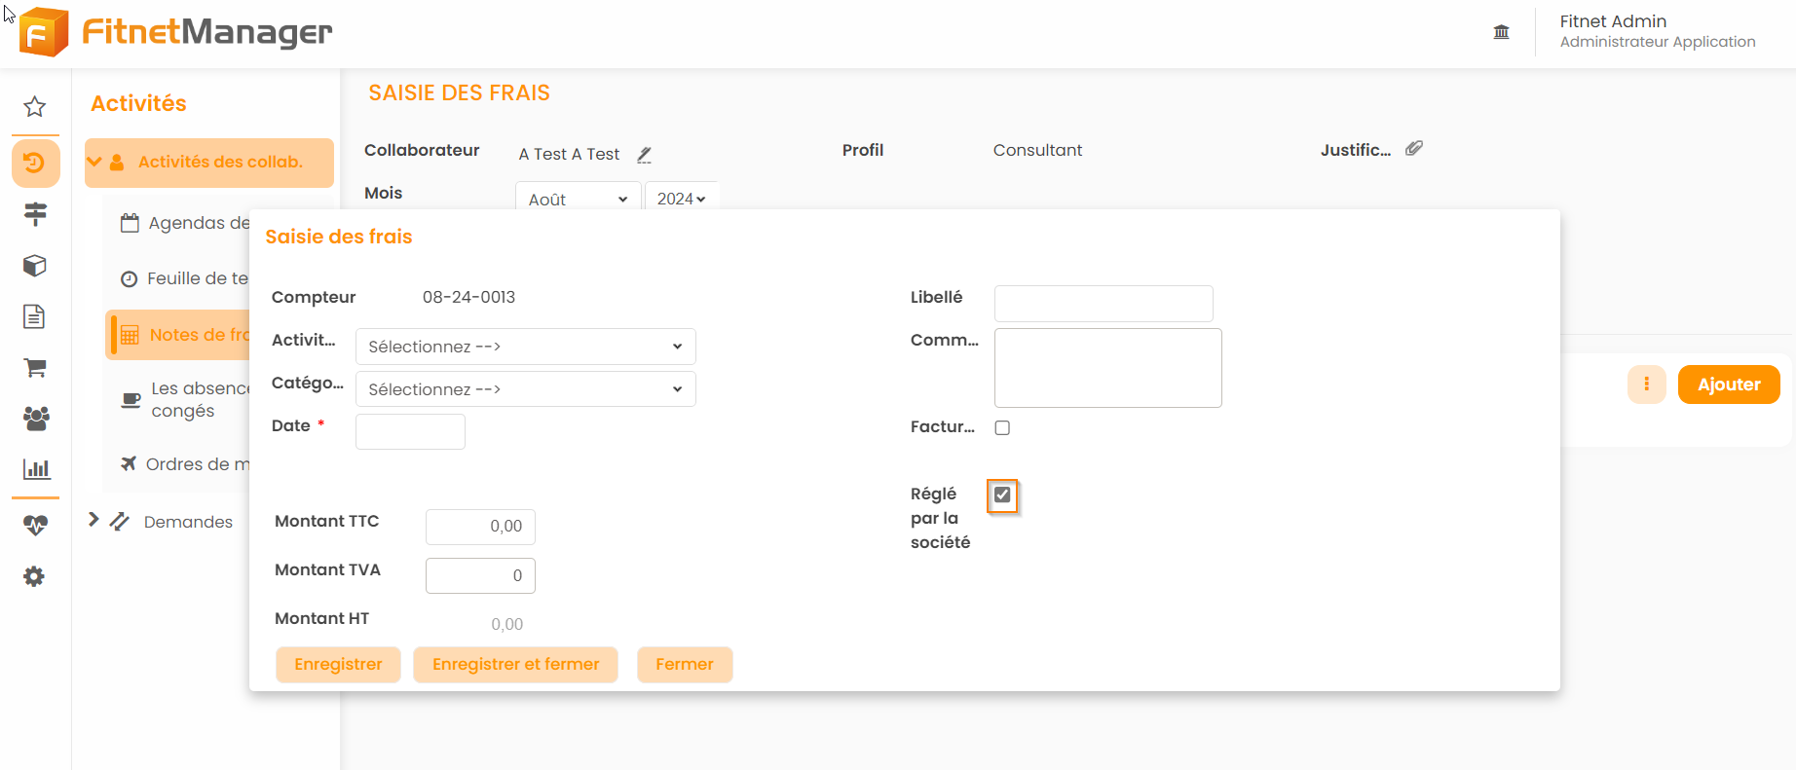Open the shopping cart sidebar icon

pos(35,368)
